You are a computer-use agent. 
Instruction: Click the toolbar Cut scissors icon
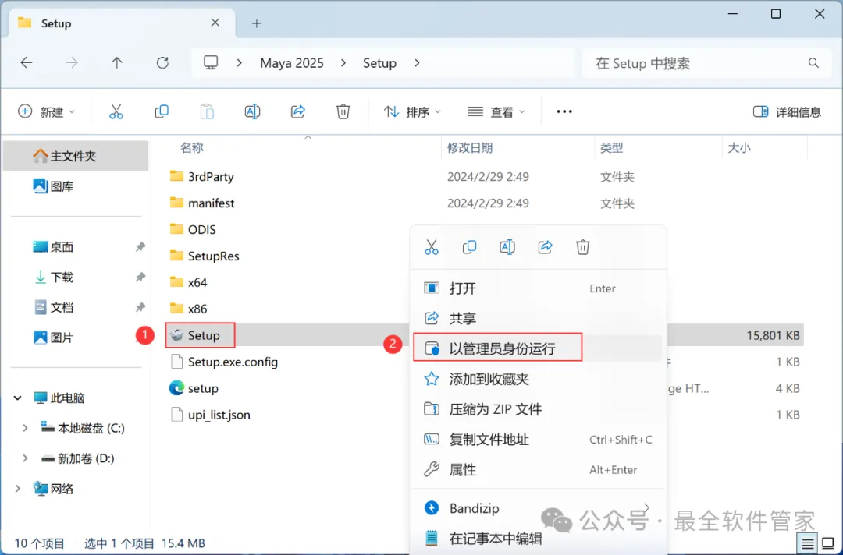(x=116, y=111)
